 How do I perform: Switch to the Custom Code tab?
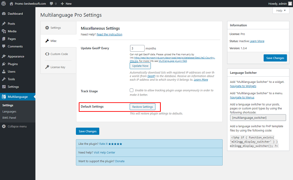58,54
